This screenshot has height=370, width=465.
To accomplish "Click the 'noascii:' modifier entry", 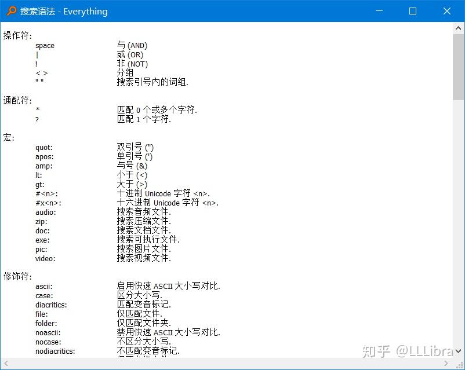I will pyautogui.click(x=48, y=333).
